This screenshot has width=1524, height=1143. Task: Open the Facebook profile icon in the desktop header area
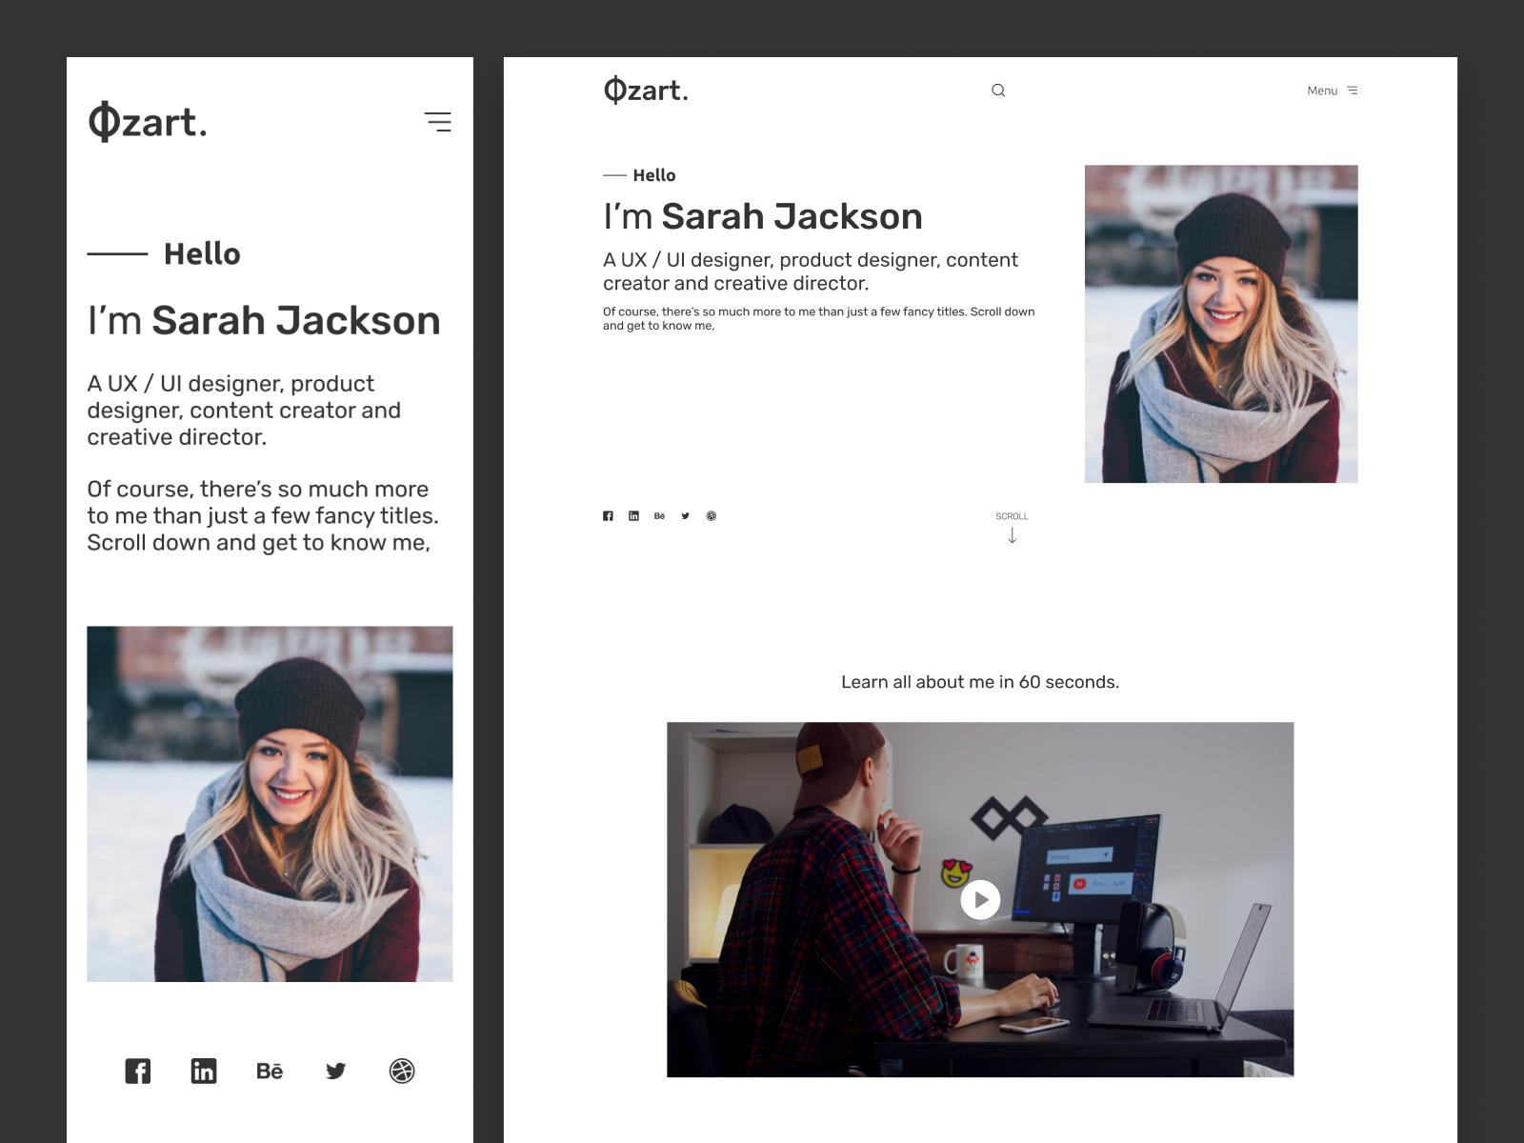pyautogui.click(x=609, y=515)
